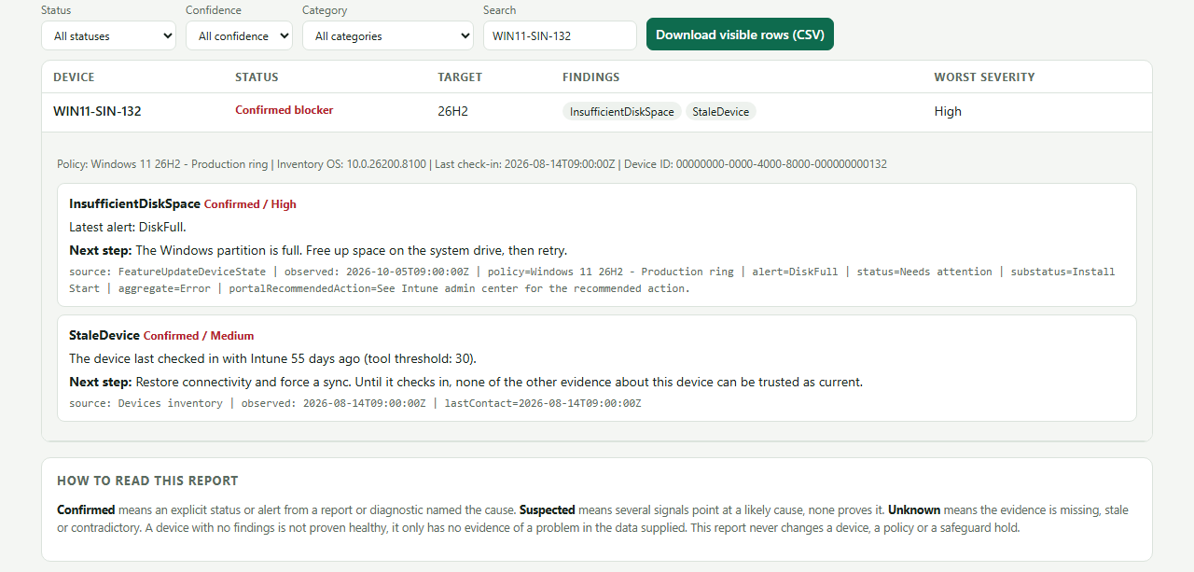Open the Status filter dropdown
The image size is (1194, 572).
coord(108,36)
